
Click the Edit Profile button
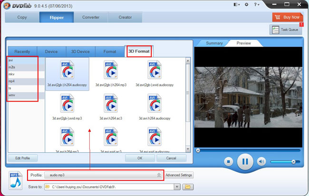click(23, 158)
